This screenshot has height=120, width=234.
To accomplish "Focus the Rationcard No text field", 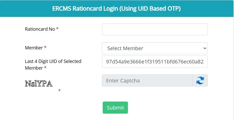I will tap(154, 29).
